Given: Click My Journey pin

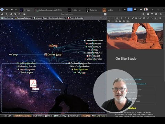Looking at the screenshot, I should pyautogui.click(x=7, y=18).
